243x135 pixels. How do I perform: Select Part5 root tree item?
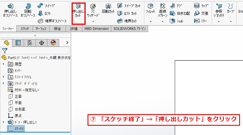36,58
